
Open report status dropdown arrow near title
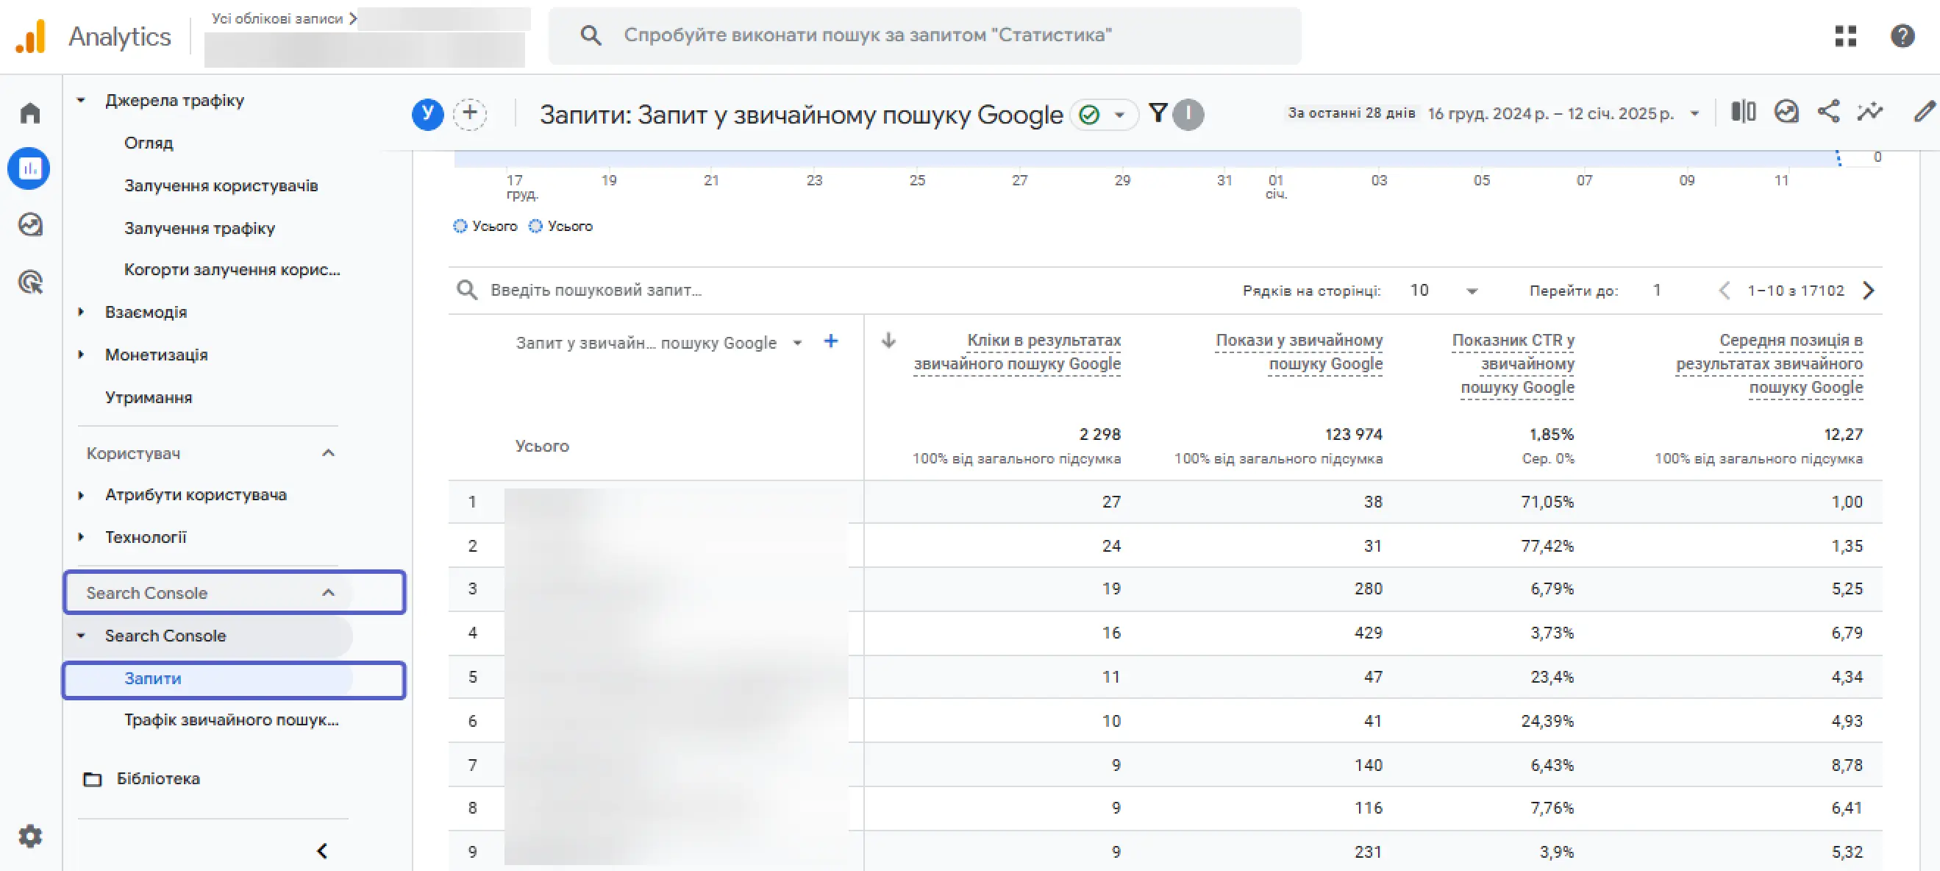coord(1119,115)
